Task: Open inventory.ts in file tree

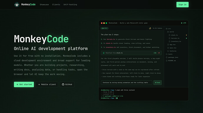Action: pyautogui.click(x=176, y=41)
